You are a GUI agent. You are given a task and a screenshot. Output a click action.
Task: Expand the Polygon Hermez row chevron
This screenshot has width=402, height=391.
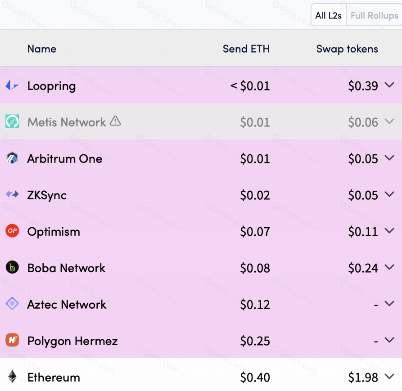click(x=389, y=340)
